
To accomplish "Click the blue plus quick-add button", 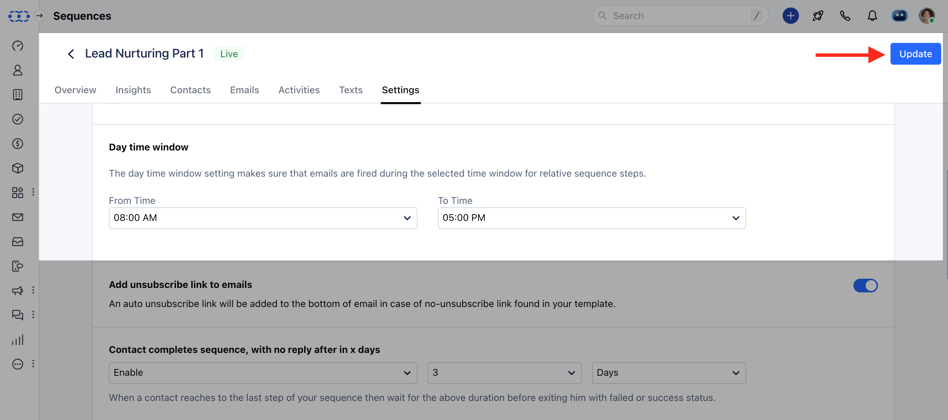I will [790, 16].
